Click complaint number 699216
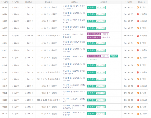 [x=4, y=100]
